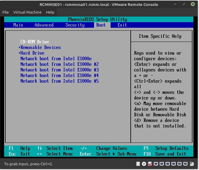This screenshot has height=170, width=199.
Task: Select Network boot from Intel E1000e #5
Action: (x=59, y=81)
